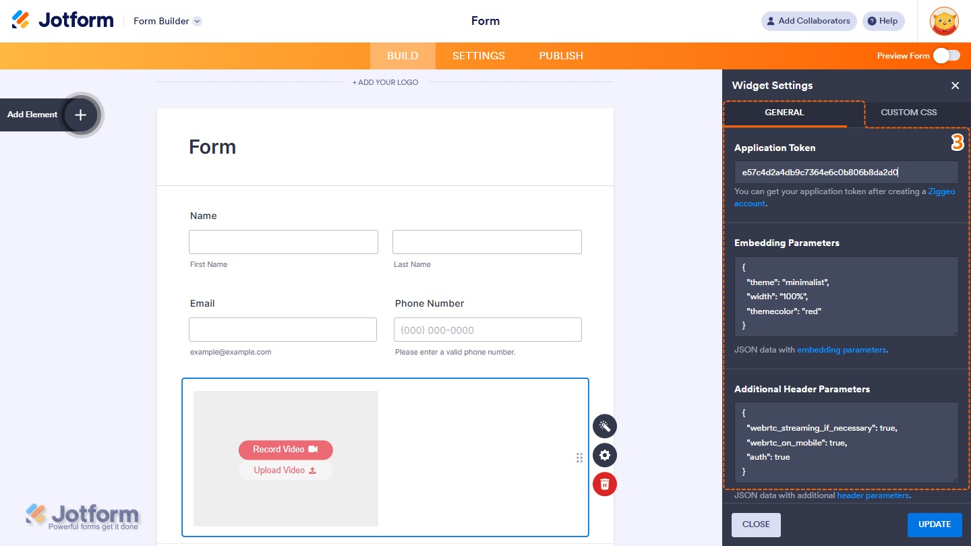Click the drag handle beside the video widget
This screenshot has width=971, height=546.
coord(579,458)
